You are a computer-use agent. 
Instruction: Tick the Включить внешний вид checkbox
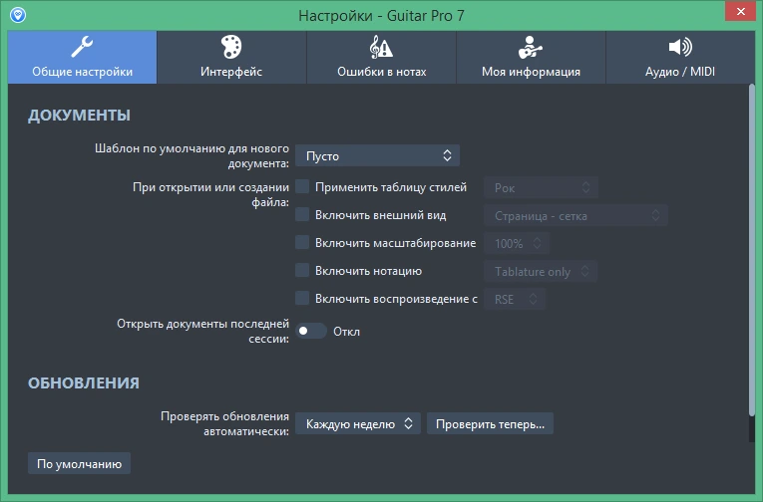(x=302, y=214)
